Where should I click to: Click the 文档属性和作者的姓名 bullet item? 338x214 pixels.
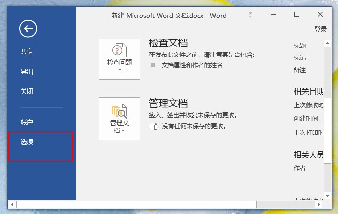tap(192, 65)
